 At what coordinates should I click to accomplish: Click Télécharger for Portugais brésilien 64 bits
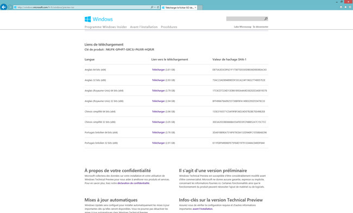coord(158,132)
